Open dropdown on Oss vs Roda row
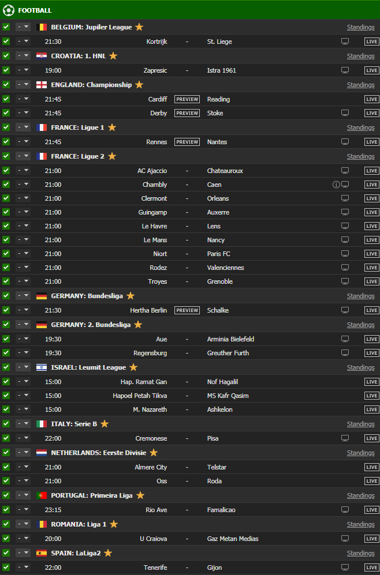This screenshot has width=380, height=575. [23, 481]
